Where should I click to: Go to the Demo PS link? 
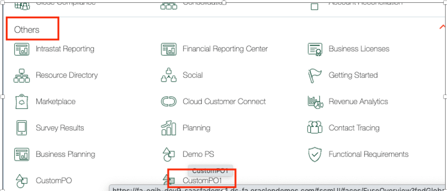click(196, 154)
